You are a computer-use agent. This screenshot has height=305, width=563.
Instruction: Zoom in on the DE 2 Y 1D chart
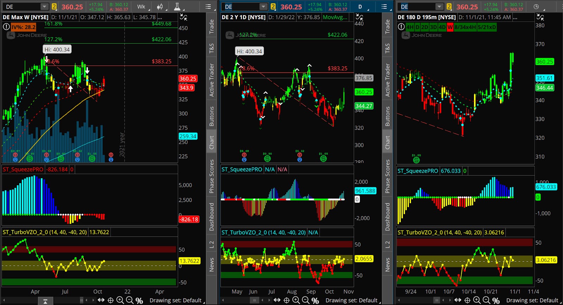(x=296, y=300)
